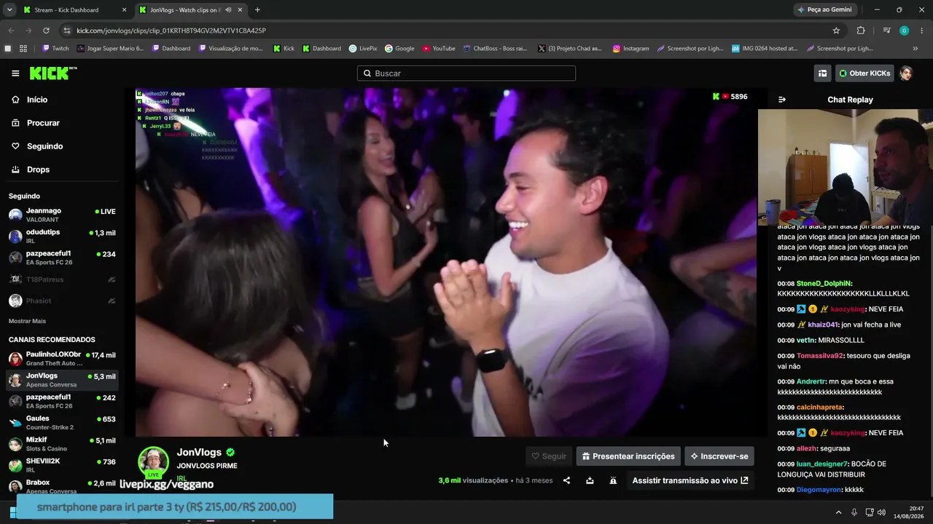Click Assistir transmissão ao vivo

690,480
